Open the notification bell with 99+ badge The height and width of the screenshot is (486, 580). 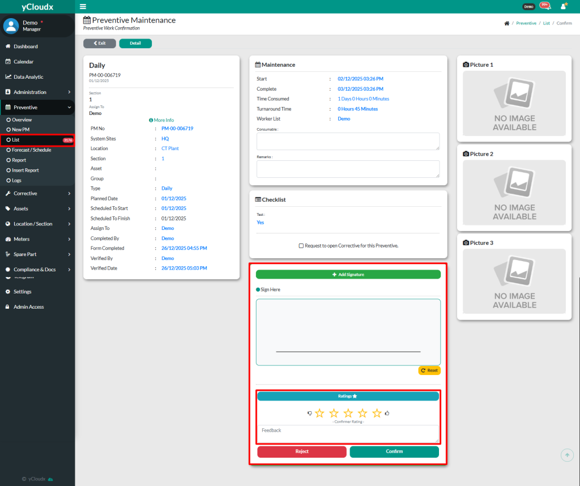tap(544, 6)
